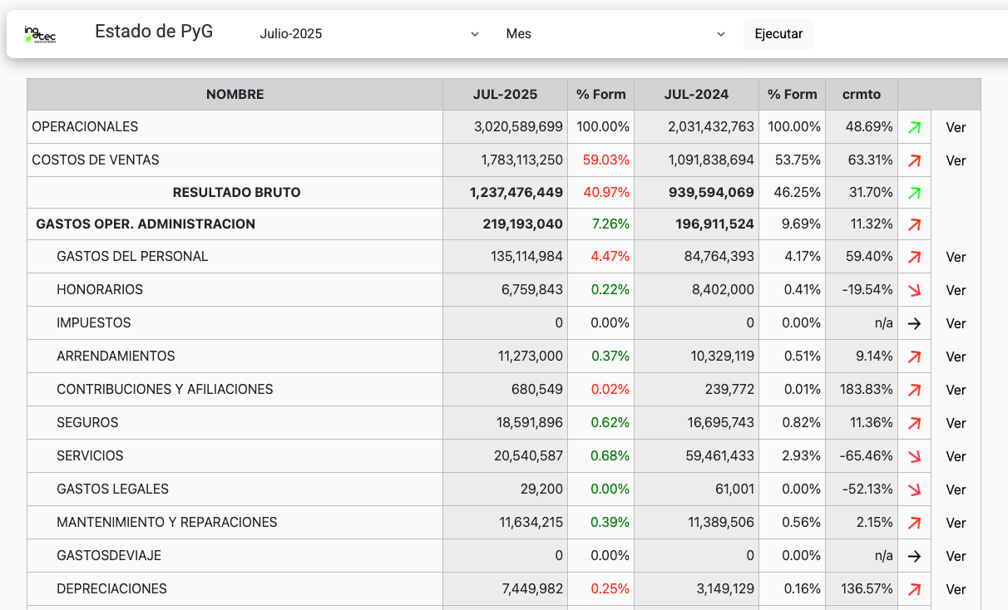Viewport: 1008px width, 610px height.
Task: Click red arrow icon in DEPRECIACIONES row
Action: pyautogui.click(x=914, y=589)
